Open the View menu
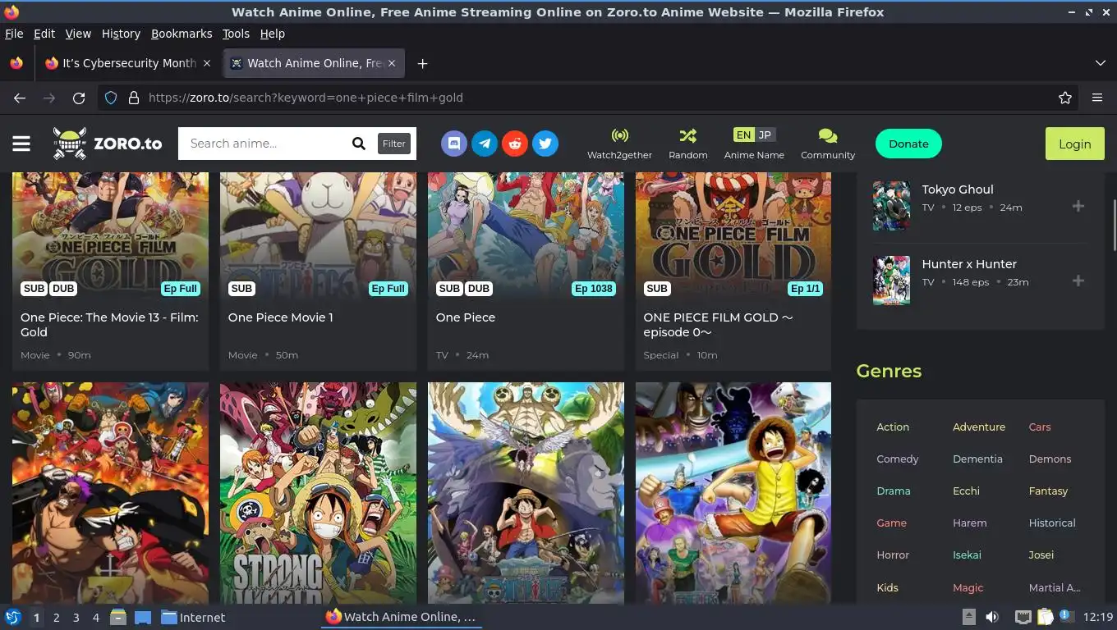1117x630 pixels. 78,34
